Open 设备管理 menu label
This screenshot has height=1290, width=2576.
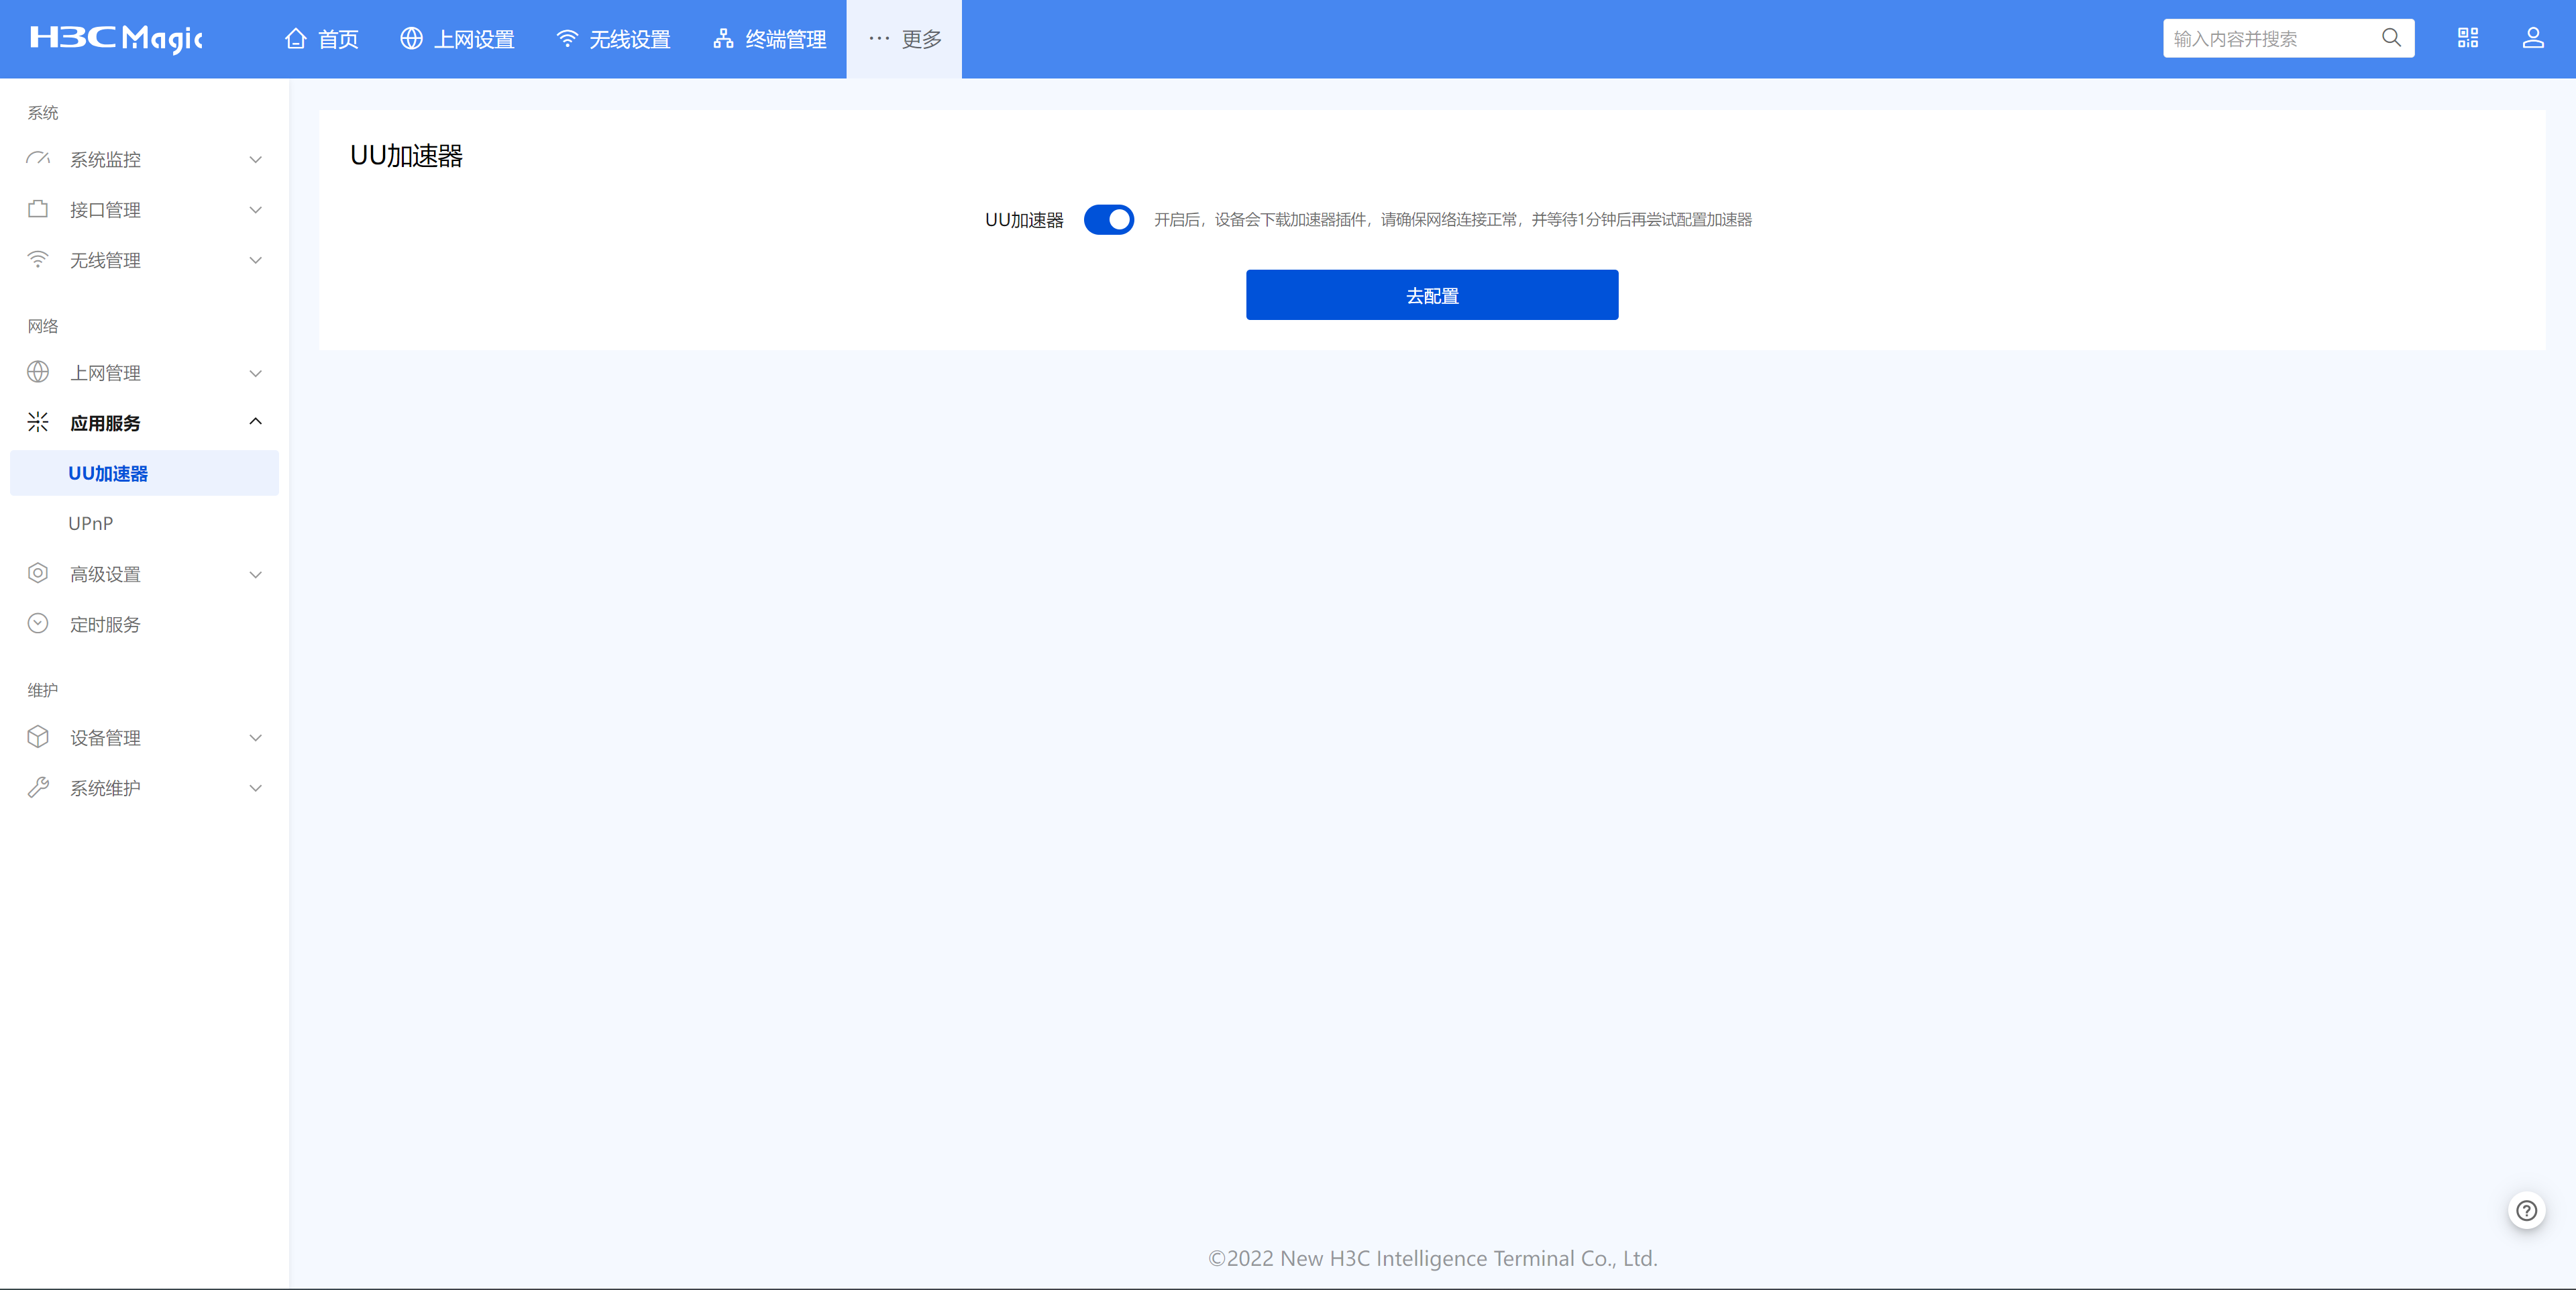(x=105, y=738)
